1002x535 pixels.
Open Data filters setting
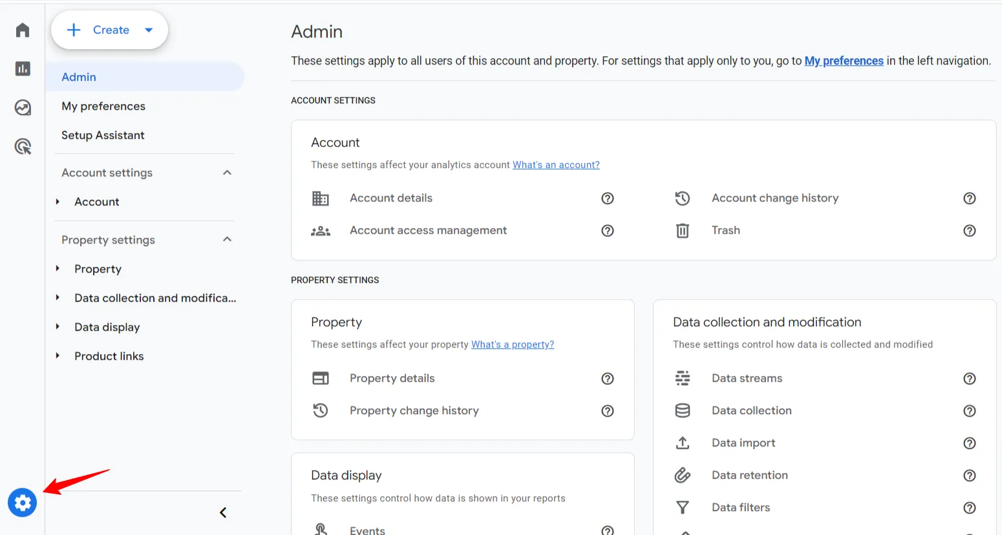click(x=741, y=508)
